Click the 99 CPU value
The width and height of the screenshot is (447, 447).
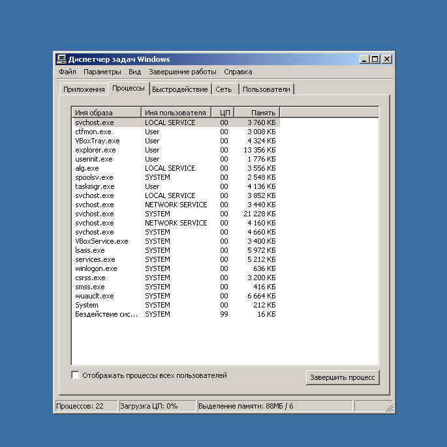[x=224, y=314]
